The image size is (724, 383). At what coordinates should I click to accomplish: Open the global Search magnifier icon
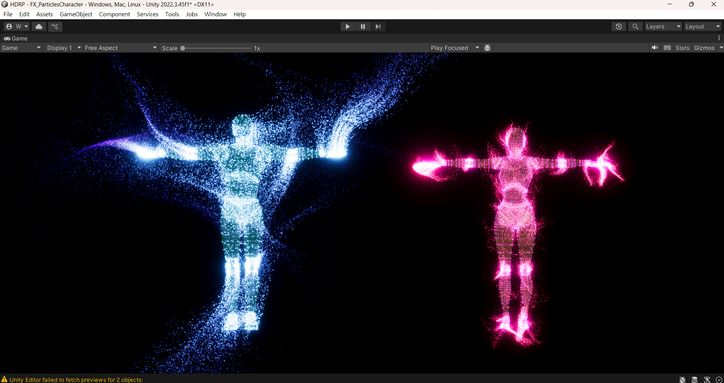click(636, 26)
